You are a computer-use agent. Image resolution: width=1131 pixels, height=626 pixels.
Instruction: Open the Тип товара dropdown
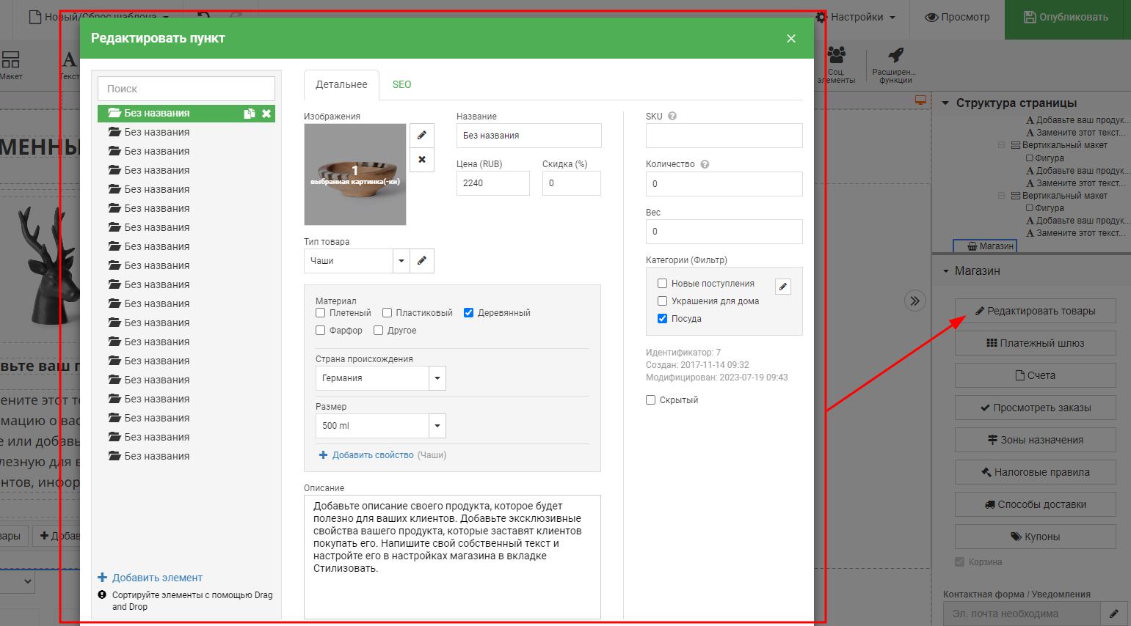[x=401, y=261]
